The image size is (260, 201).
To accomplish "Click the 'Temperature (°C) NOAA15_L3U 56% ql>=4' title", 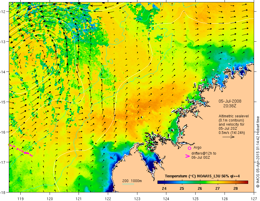I will point(202,176).
